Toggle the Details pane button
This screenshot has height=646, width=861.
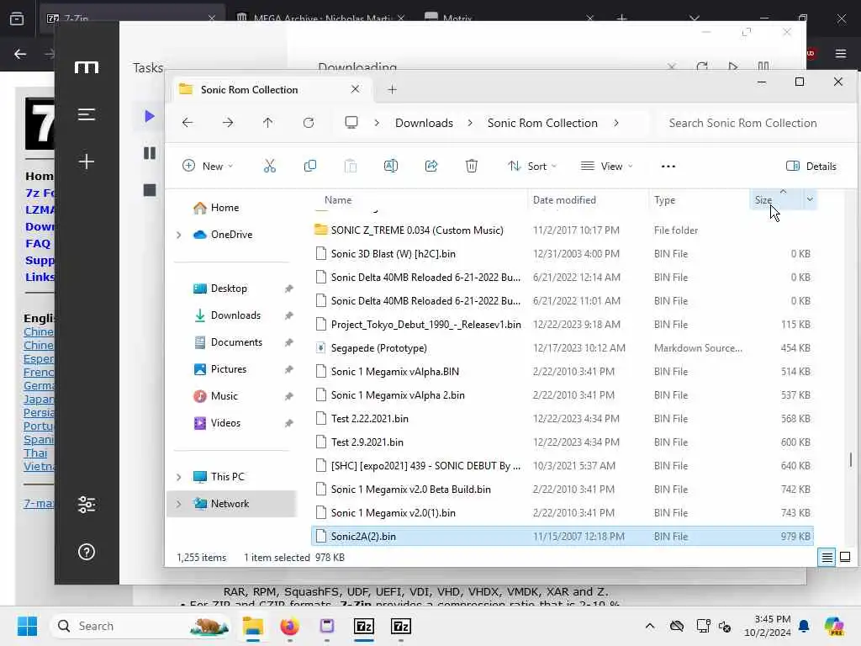[811, 166]
